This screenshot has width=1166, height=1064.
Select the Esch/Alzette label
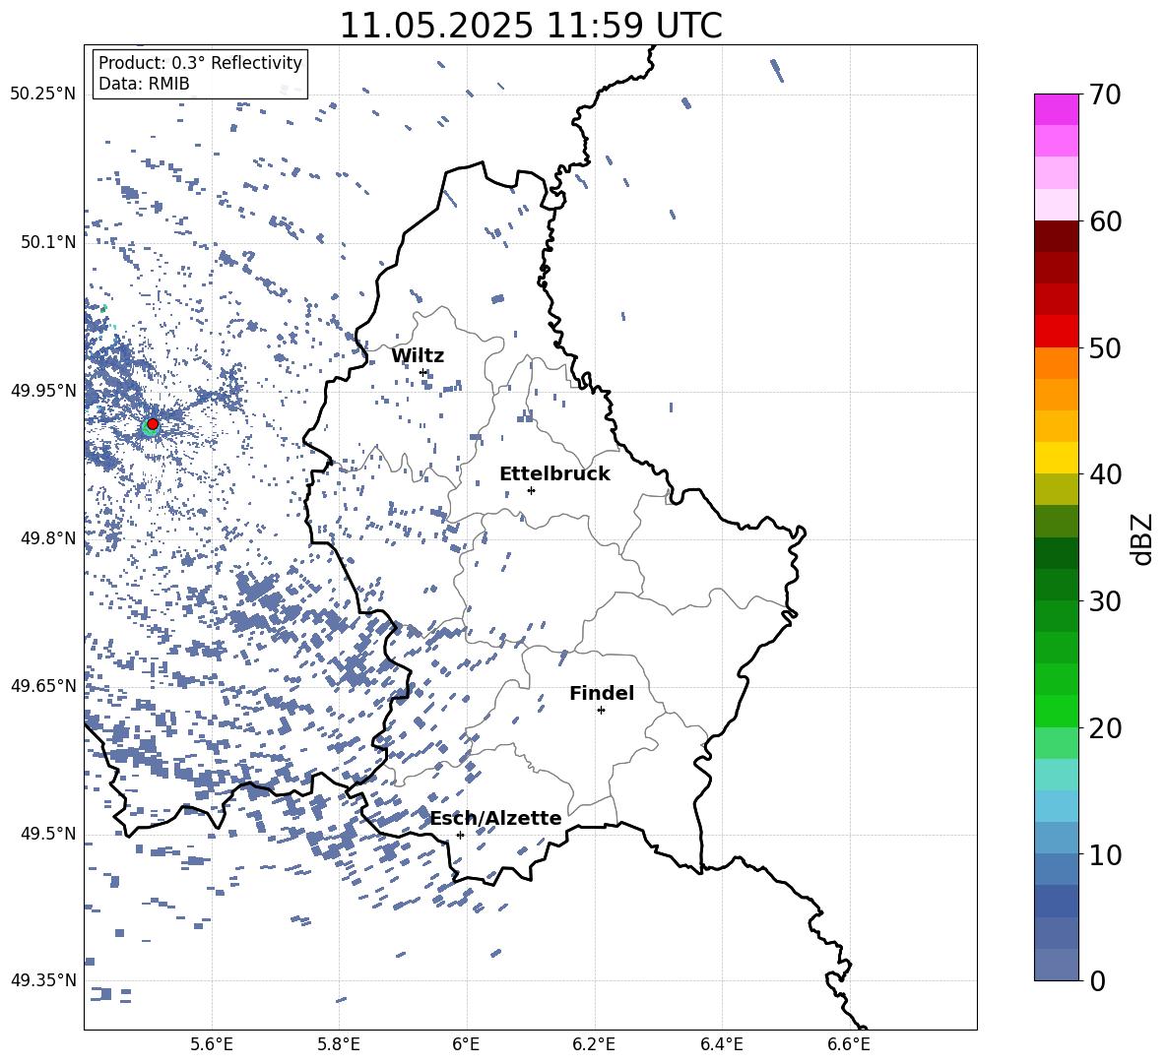(x=495, y=818)
